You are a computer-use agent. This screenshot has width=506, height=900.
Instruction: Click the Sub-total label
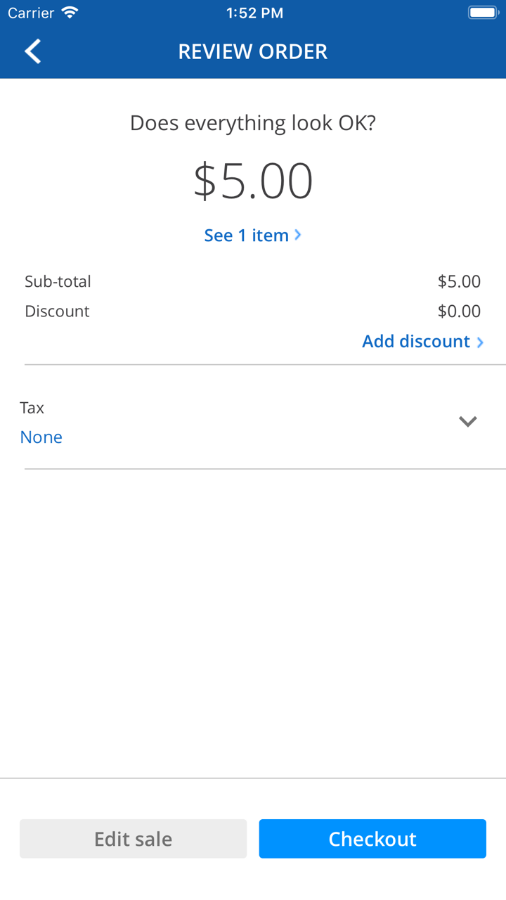(x=58, y=282)
